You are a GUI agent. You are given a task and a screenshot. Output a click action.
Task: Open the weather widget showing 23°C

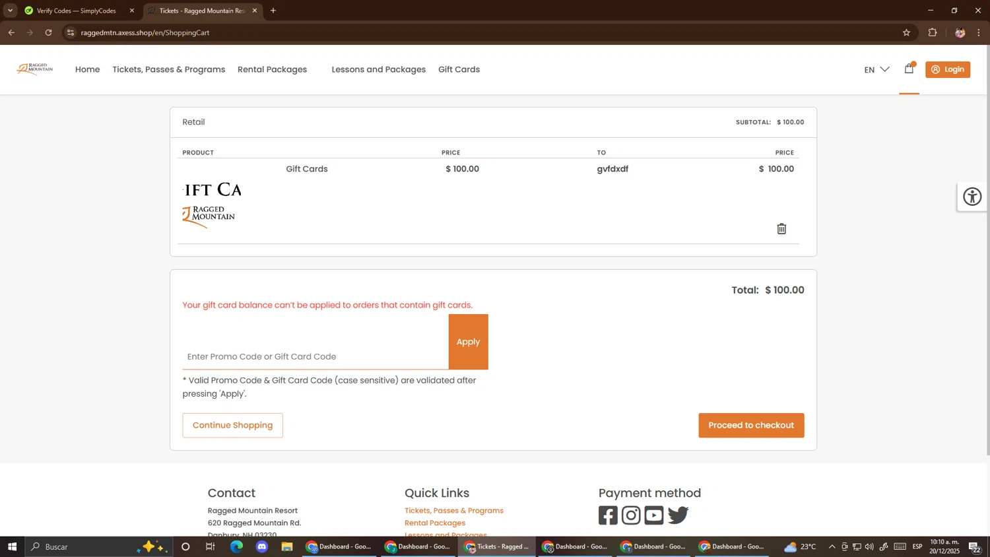(x=800, y=546)
